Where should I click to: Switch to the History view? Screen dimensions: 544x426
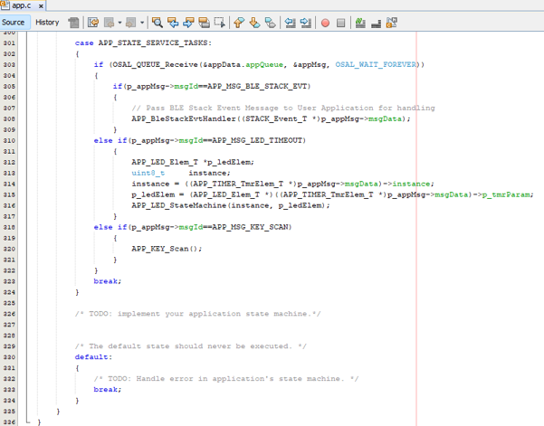click(47, 23)
